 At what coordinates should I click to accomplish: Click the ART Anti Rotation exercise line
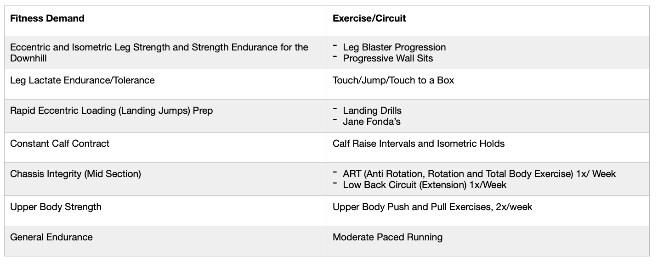(479, 174)
